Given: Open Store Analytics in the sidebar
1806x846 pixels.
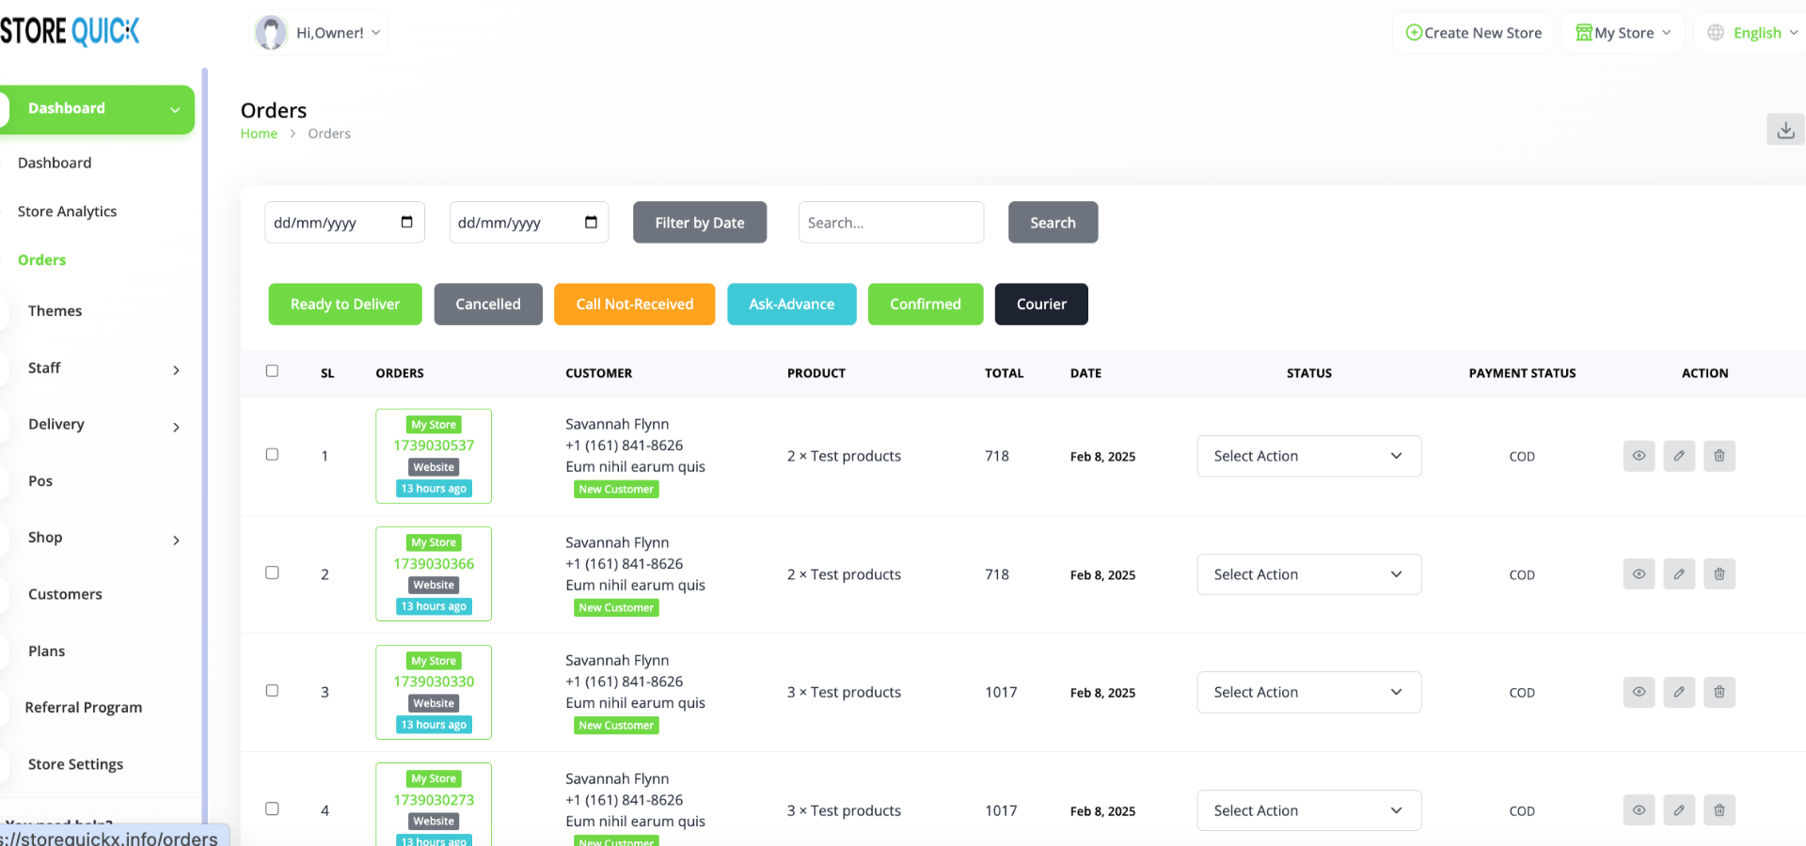Looking at the screenshot, I should point(67,211).
